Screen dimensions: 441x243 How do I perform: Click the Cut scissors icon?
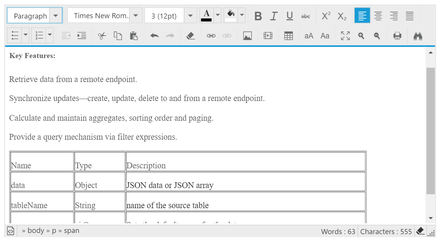click(x=102, y=36)
